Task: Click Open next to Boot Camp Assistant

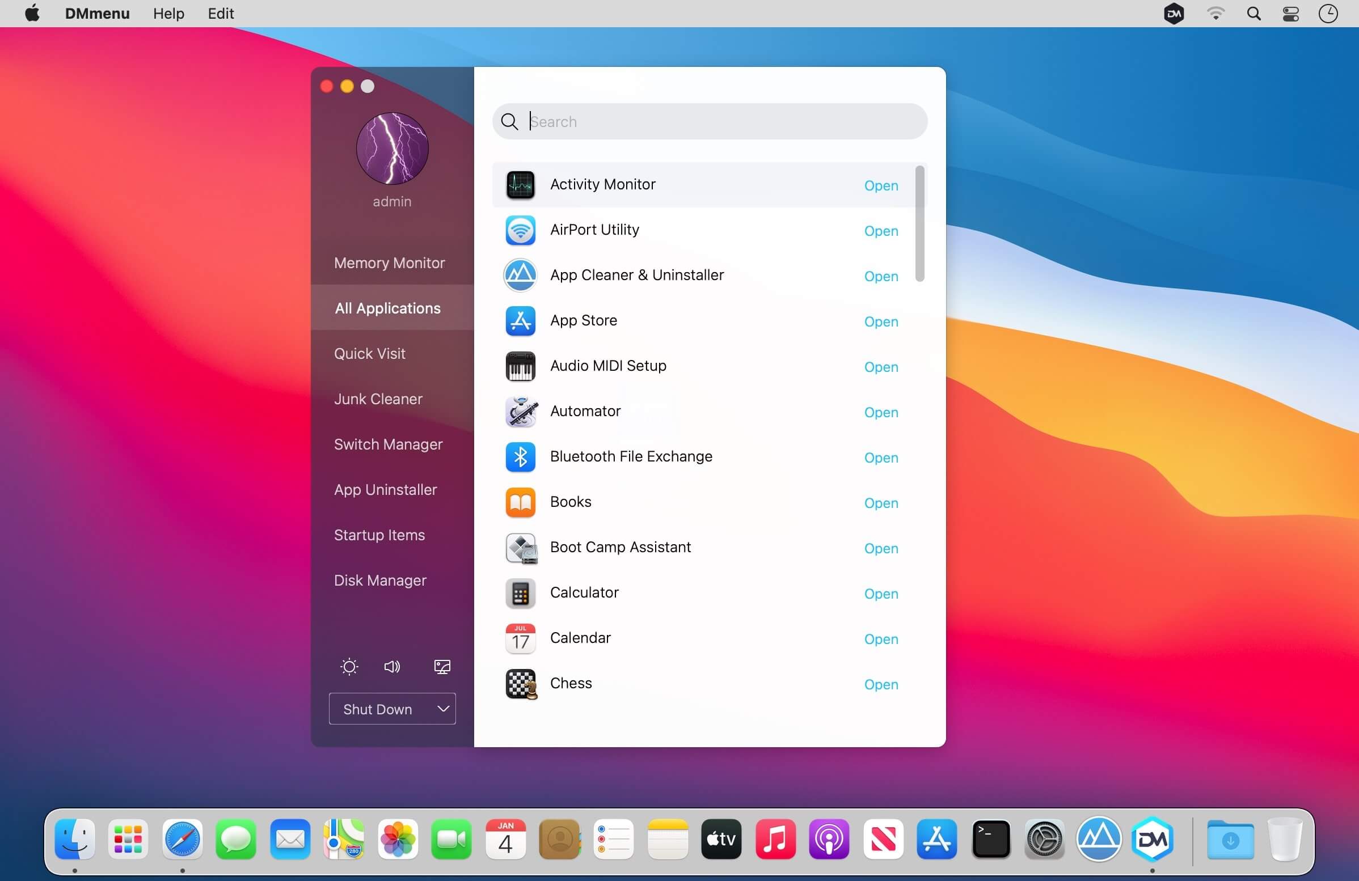Action: [x=881, y=549]
